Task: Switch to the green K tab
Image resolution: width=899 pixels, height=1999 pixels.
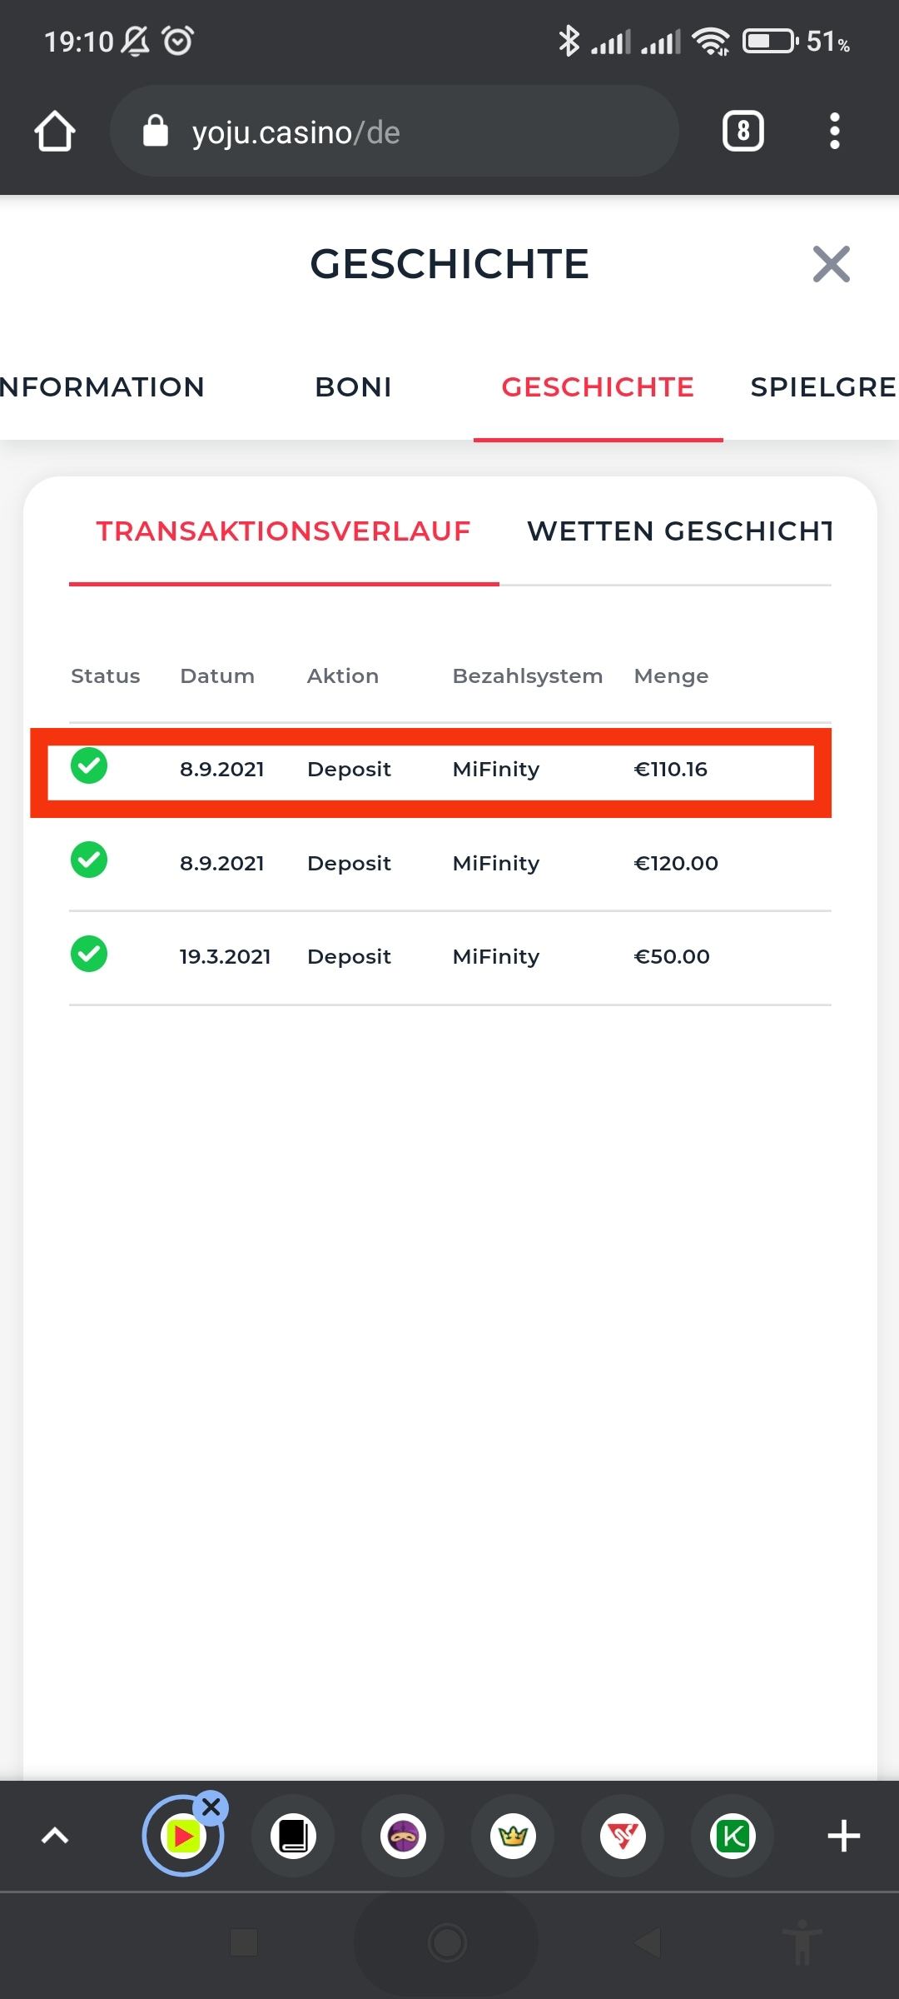Action: (x=733, y=1836)
